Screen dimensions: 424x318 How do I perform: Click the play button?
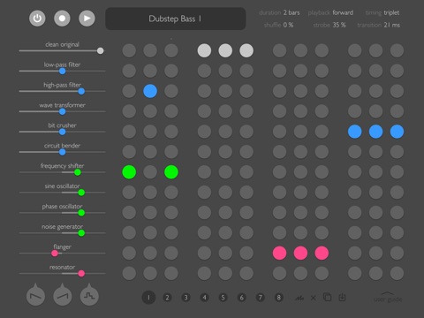pyautogui.click(x=87, y=19)
